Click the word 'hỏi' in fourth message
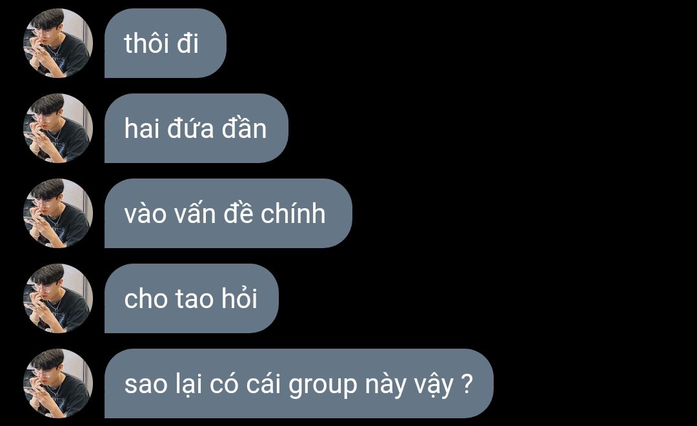 pos(239,298)
